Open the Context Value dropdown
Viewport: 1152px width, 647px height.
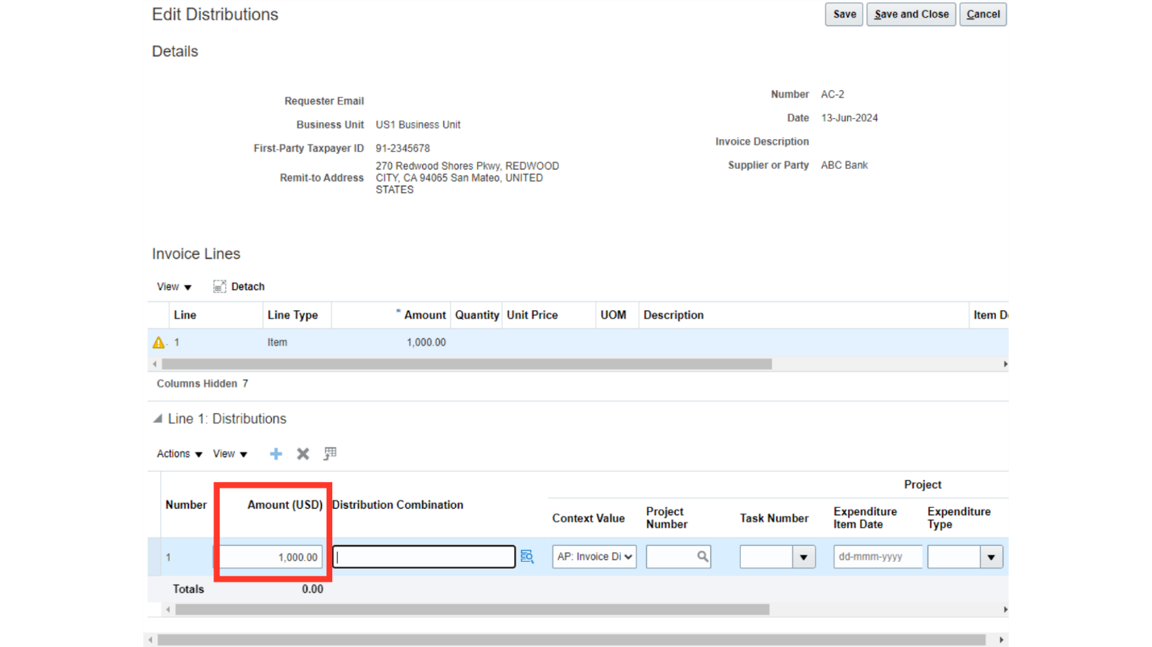click(x=594, y=556)
